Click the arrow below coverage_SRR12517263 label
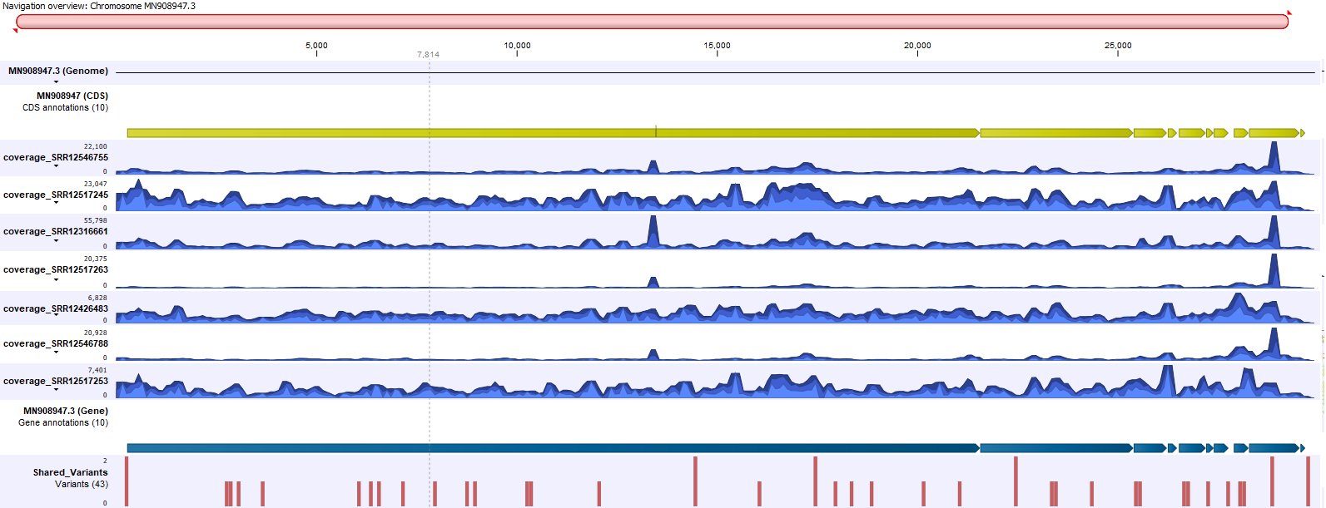Screen dimensions: 1326x508 click(x=56, y=279)
